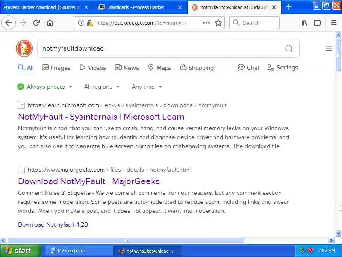Click the learn.microsoft.com result URL
342x257 pixels.
pos(127,105)
